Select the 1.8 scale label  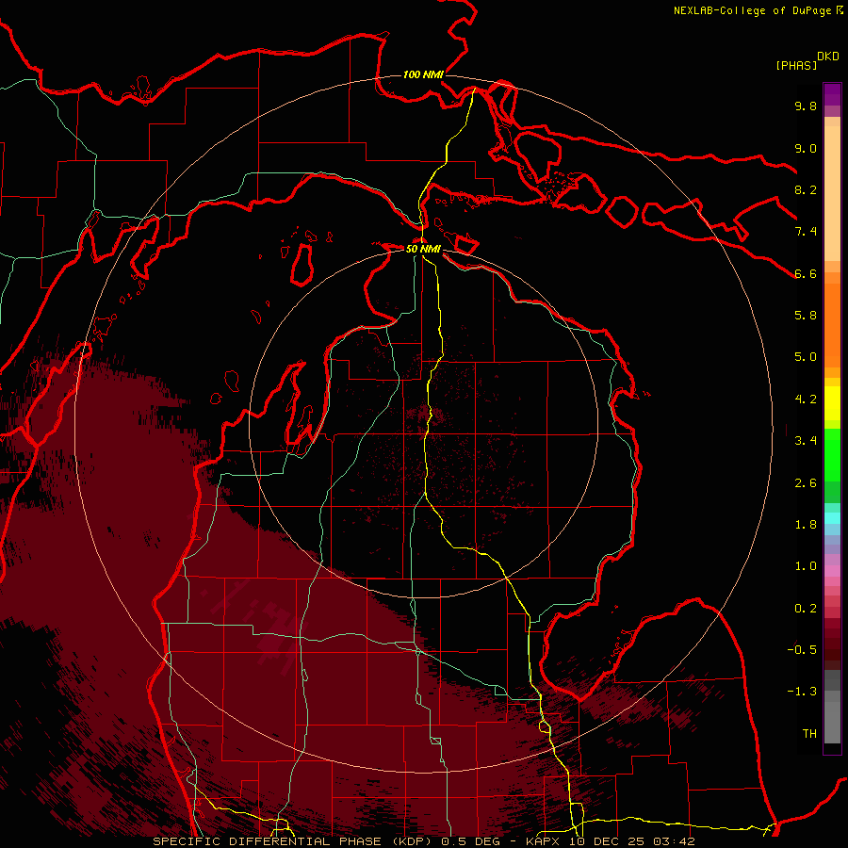coord(806,525)
